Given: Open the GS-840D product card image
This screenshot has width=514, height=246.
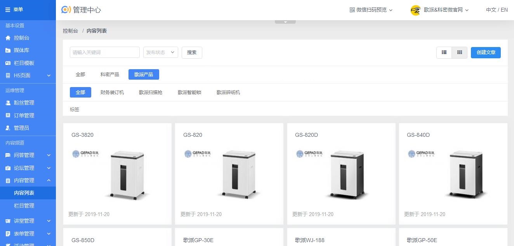Looking at the screenshot, I should (453, 175).
